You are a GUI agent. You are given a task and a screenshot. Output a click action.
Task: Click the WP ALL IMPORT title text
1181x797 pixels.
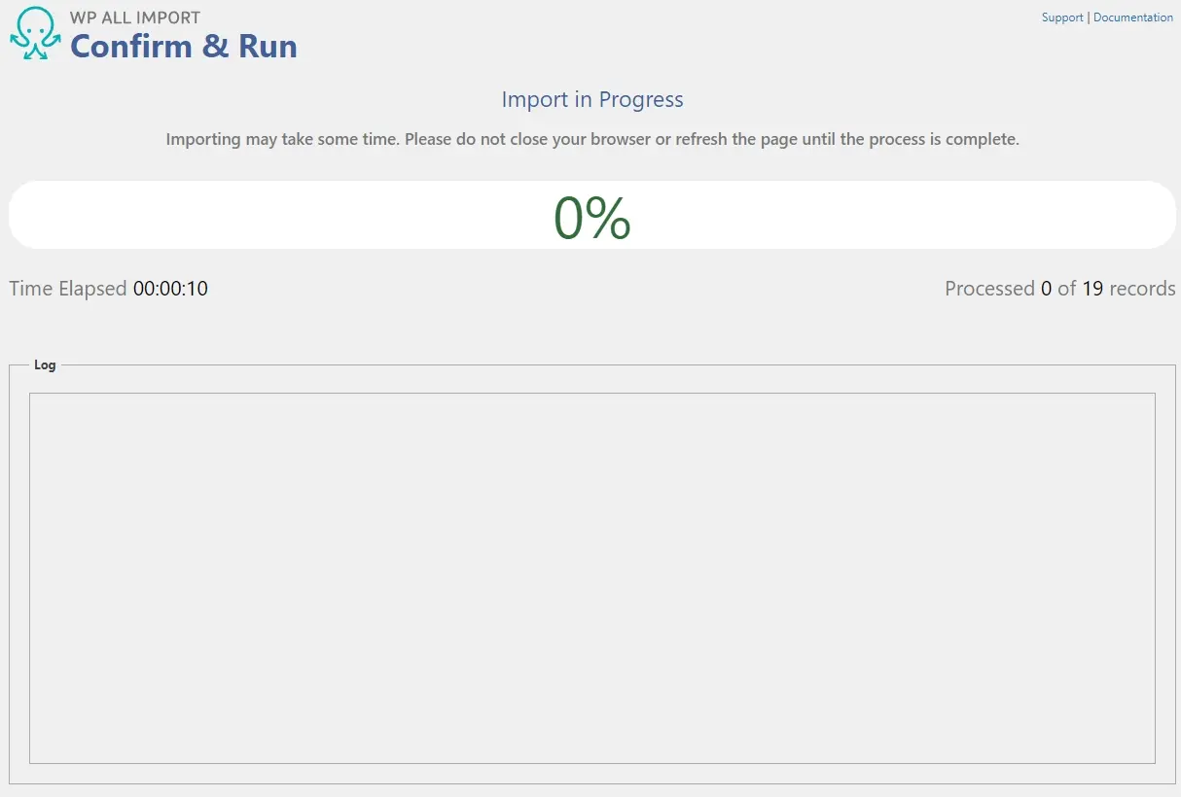(x=135, y=17)
